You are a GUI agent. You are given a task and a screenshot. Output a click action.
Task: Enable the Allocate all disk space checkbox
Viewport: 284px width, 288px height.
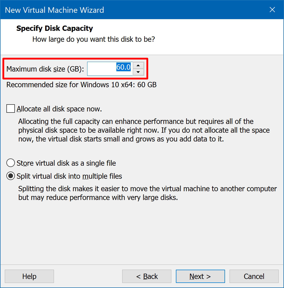(10, 108)
